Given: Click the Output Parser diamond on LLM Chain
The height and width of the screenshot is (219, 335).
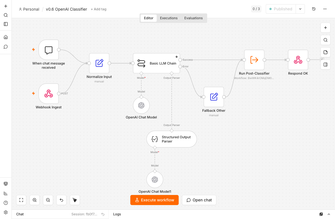Looking at the screenshot, I should coord(172,73).
